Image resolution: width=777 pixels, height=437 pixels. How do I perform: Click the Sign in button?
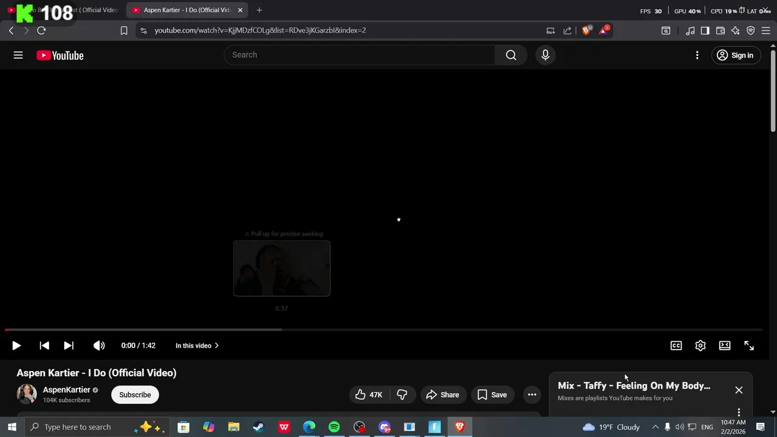click(x=735, y=55)
